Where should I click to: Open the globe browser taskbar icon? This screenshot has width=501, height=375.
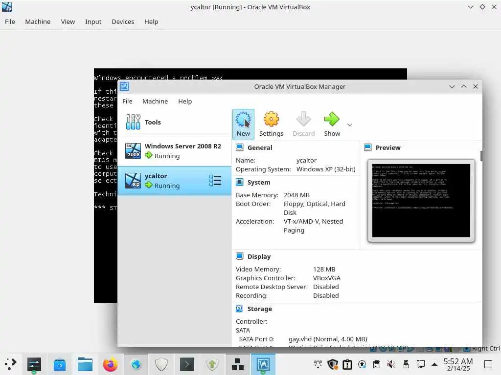pyautogui.click(x=136, y=364)
